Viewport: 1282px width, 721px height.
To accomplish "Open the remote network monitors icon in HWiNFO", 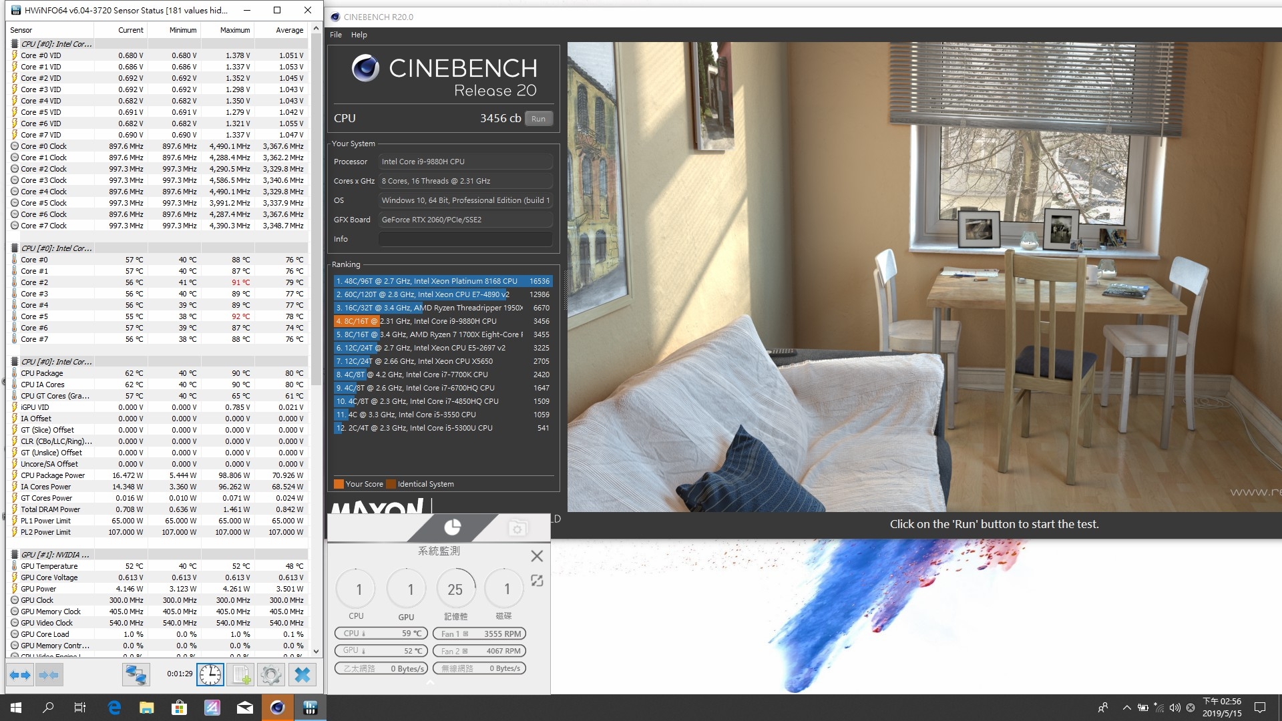I will click(136, 675).
